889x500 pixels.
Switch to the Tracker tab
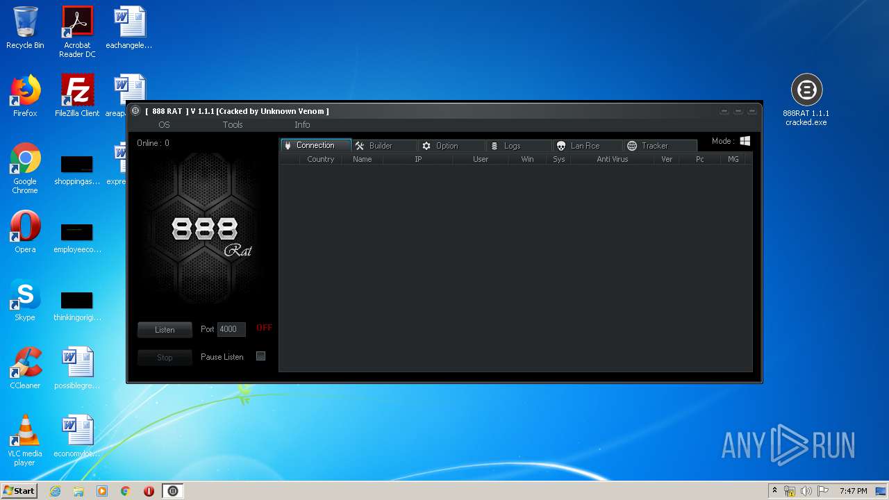(660, 146)
